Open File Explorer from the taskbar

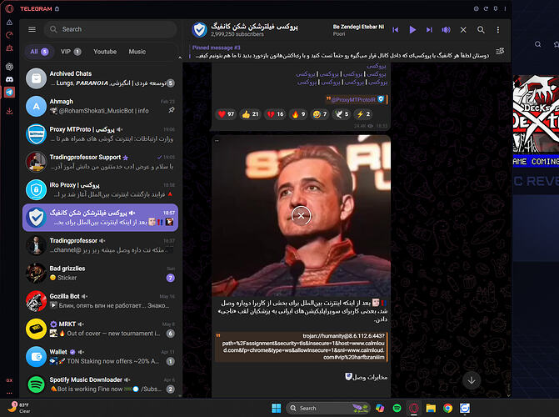point(431,408)
